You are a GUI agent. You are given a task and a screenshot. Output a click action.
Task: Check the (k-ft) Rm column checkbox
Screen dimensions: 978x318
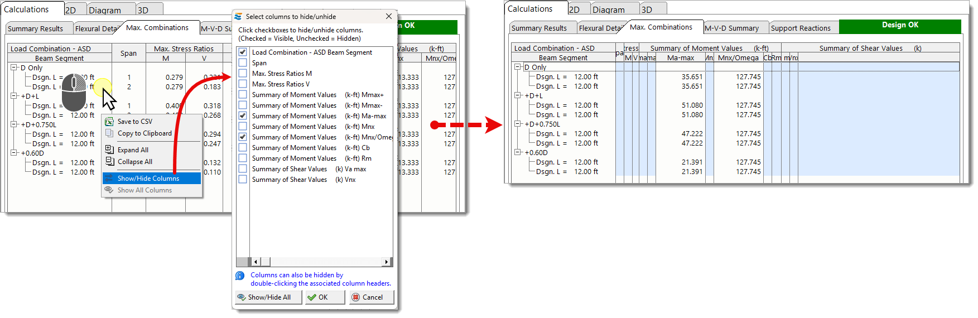(x=243, y=158)
